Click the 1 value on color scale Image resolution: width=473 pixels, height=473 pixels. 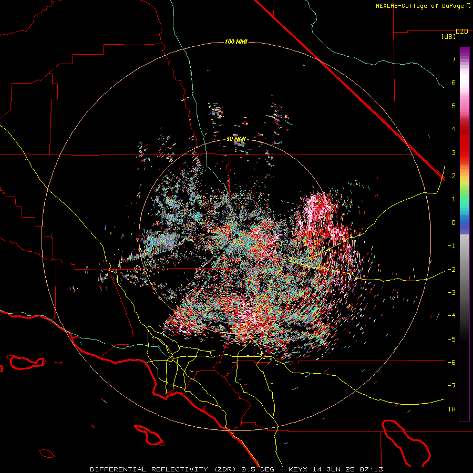[454, 199]
